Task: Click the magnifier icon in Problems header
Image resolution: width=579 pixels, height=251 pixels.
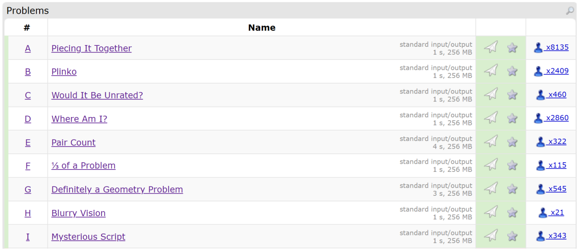Action: coord(570,11)
